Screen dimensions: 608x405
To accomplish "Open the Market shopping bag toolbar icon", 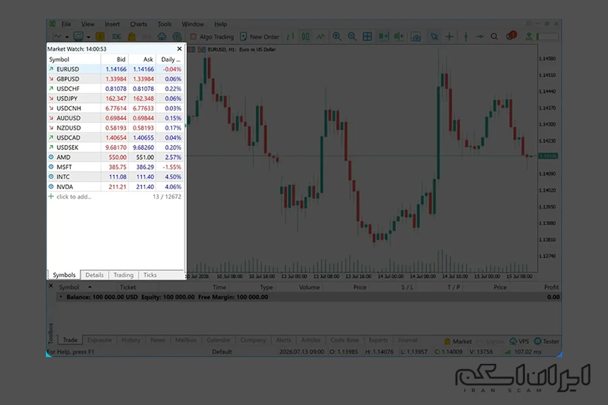I will pos(132,37).
